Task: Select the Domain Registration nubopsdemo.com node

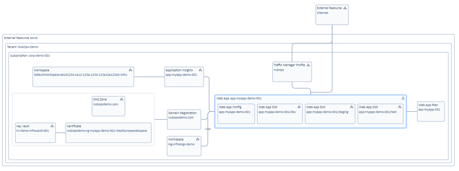Action: click(x=184, y=119)
